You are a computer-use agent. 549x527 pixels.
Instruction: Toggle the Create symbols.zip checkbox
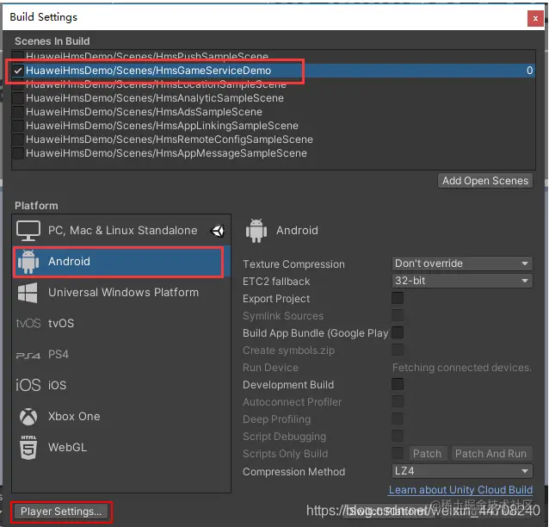[398, 350]
